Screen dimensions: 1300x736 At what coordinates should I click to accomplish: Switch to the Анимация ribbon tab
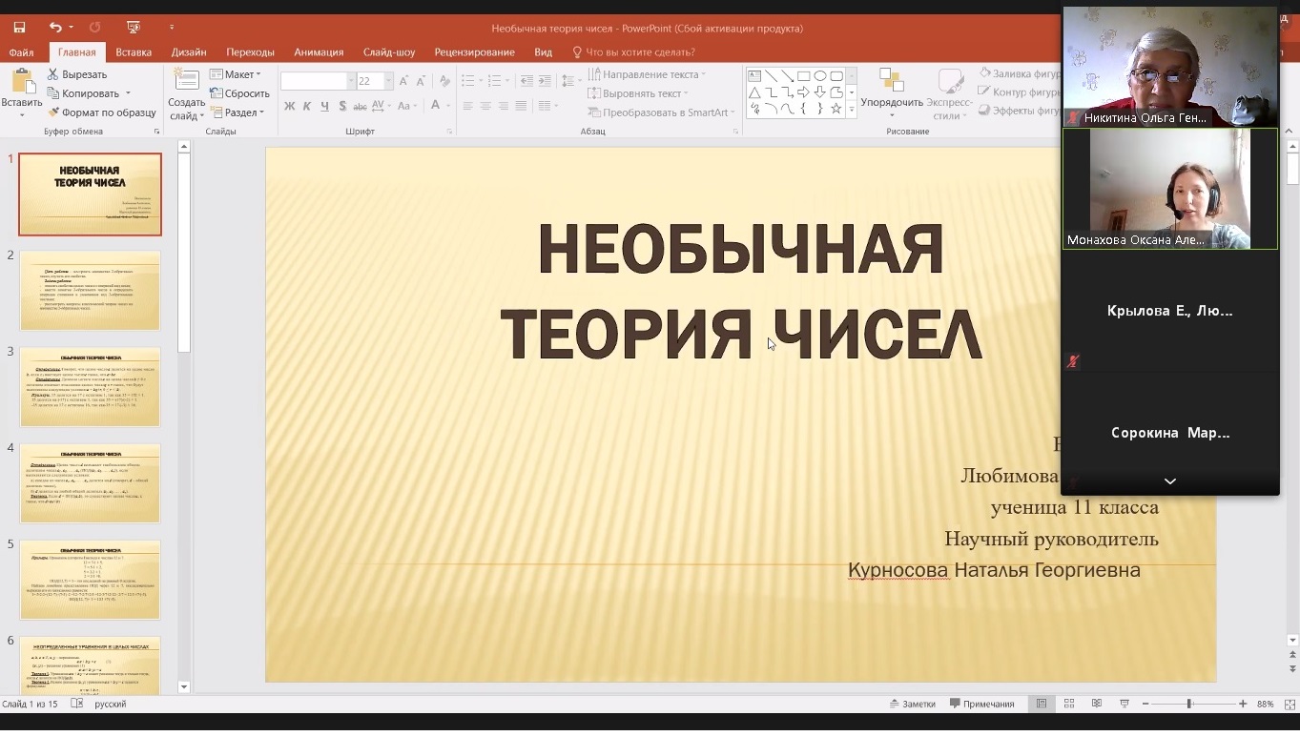click(x=319, y=52)
